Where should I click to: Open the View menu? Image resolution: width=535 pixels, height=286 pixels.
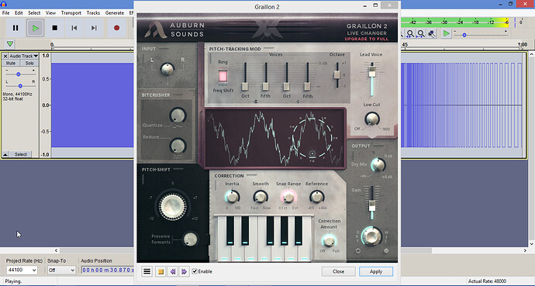click(50, 13)
